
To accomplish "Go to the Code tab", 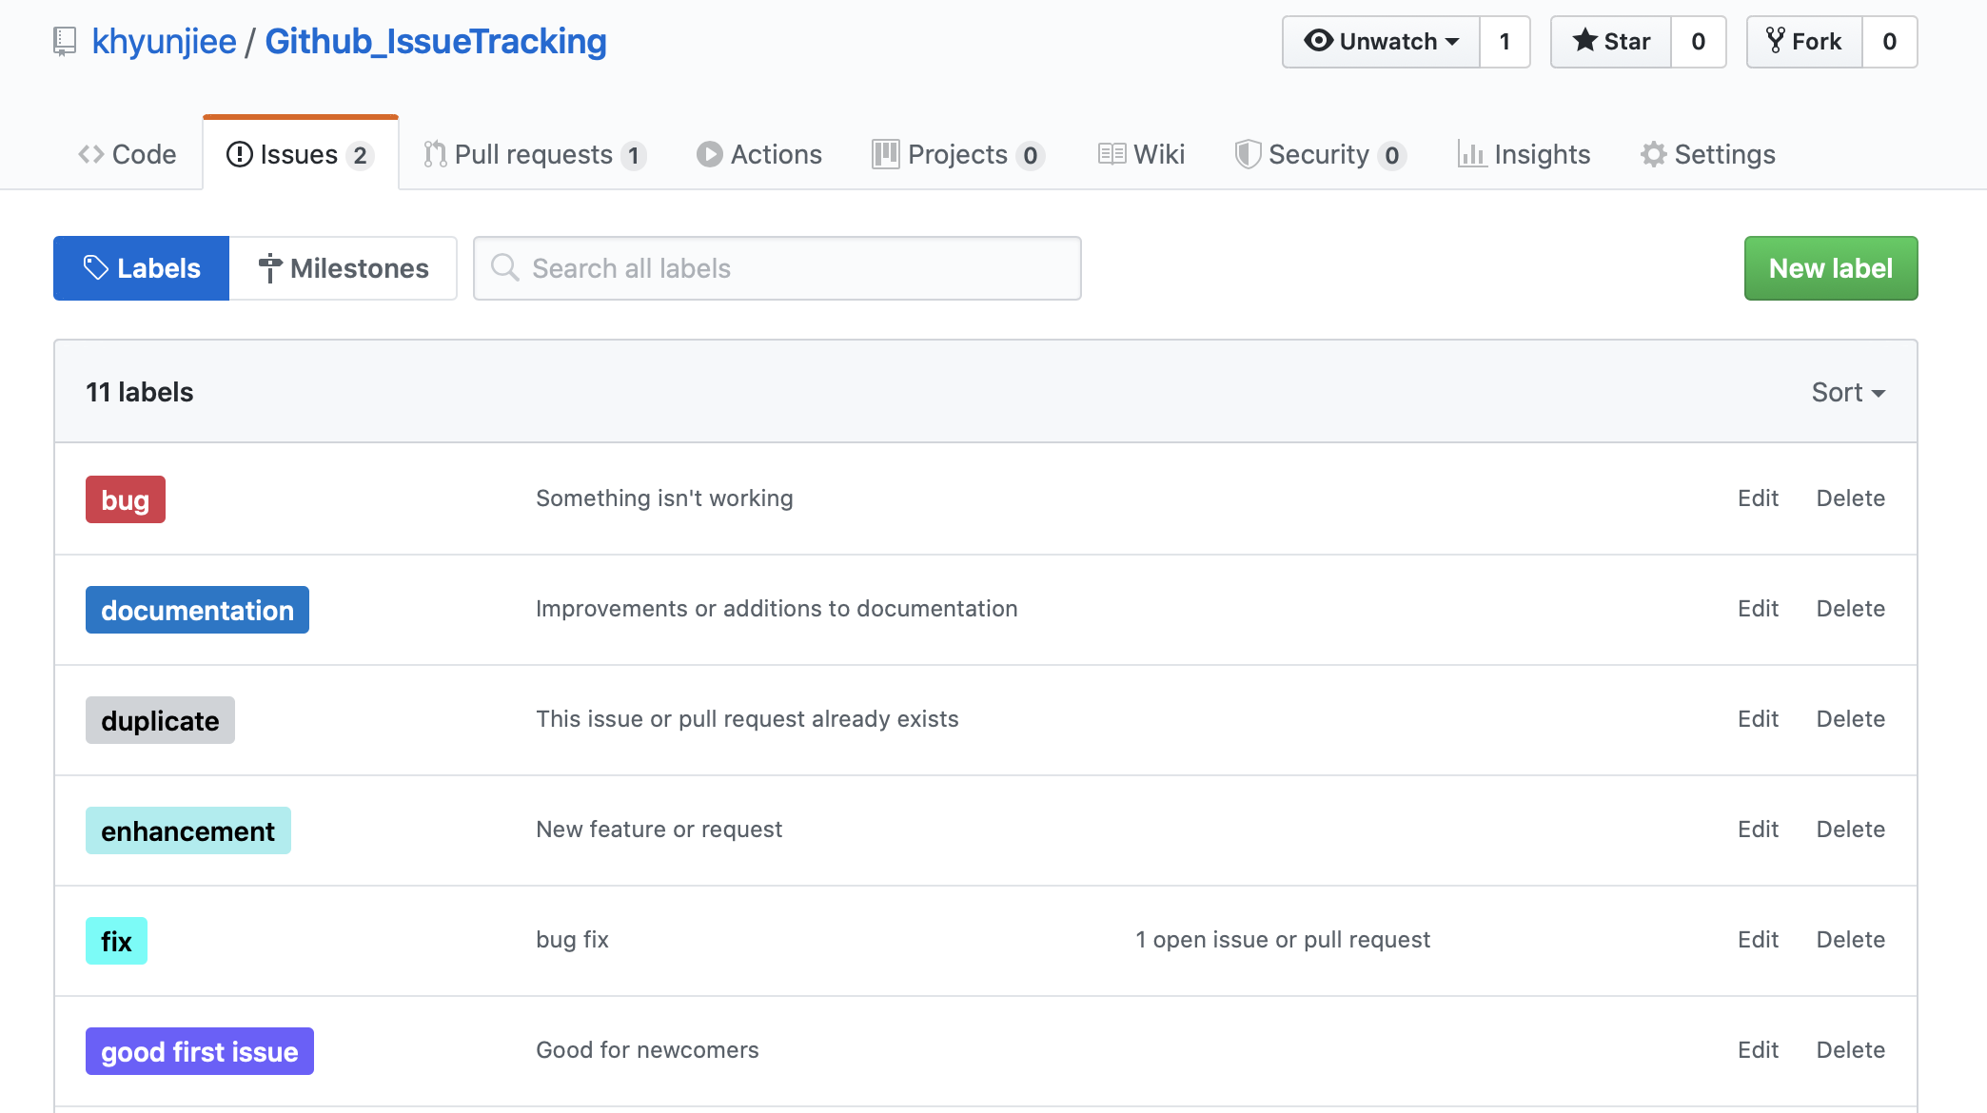I will [128, 154].
